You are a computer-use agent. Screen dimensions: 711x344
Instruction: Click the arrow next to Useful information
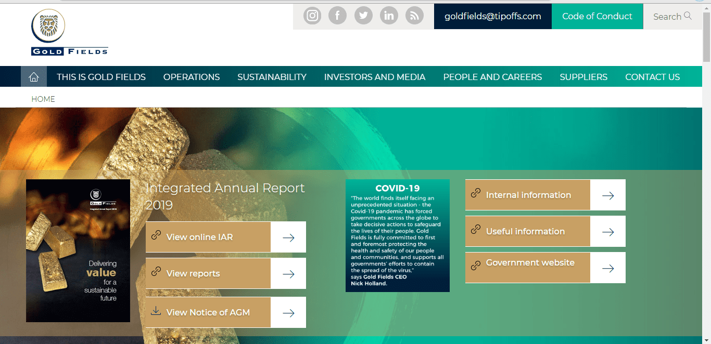click(608, 232)
